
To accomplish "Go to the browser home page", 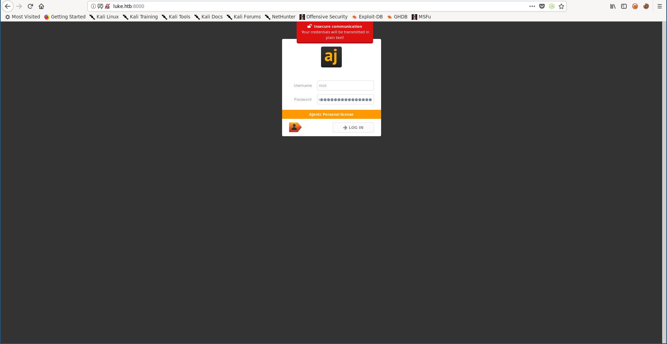I will pyautogui.click(x=41, y=6).
